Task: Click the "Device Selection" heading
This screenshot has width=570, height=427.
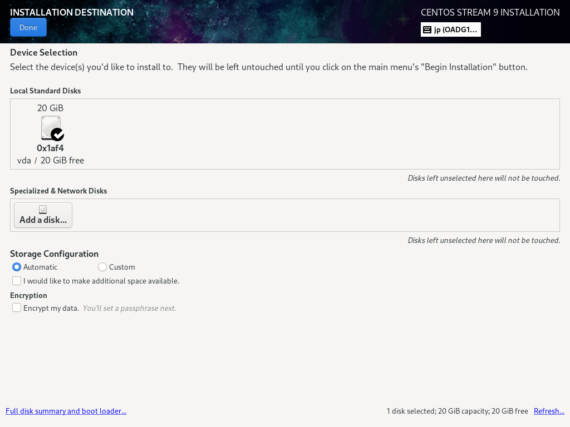Action: [x=43, y=52]
